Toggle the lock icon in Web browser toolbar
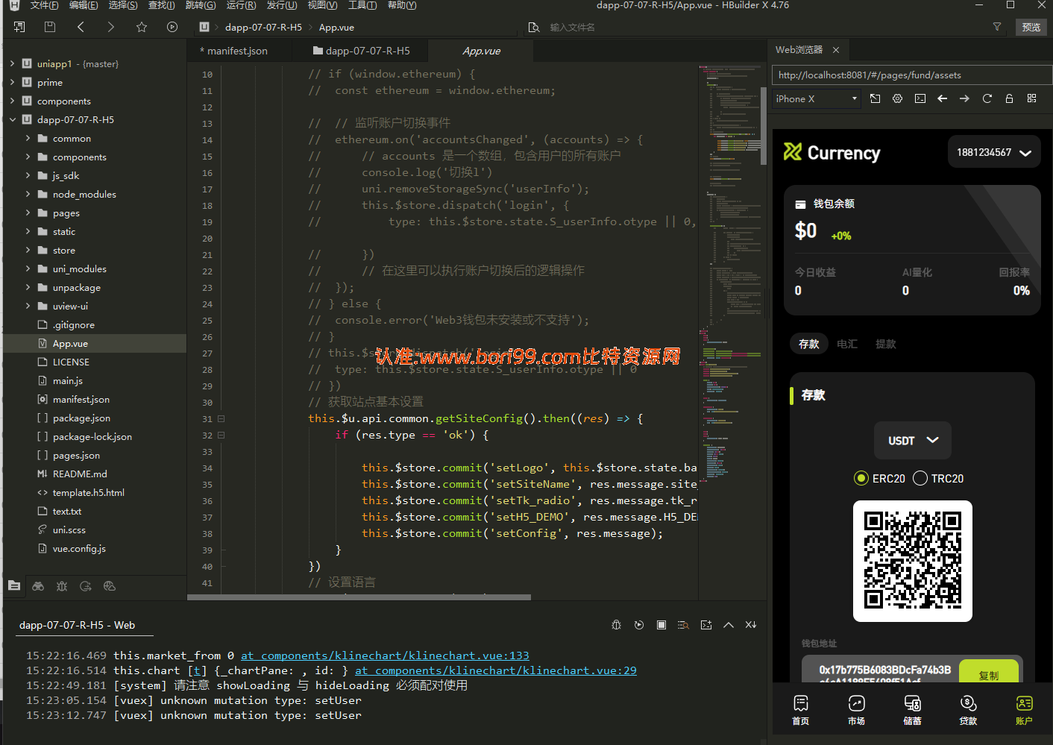This screenshot has width=1053, height=745. (1010, 98)
